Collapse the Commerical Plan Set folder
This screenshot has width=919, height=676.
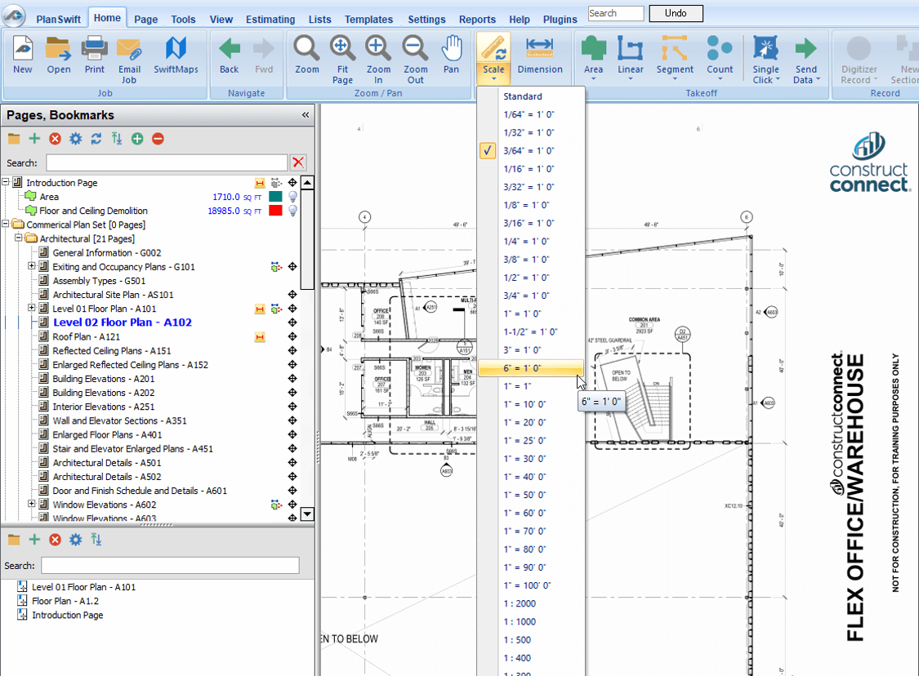[x=5, y=224]
